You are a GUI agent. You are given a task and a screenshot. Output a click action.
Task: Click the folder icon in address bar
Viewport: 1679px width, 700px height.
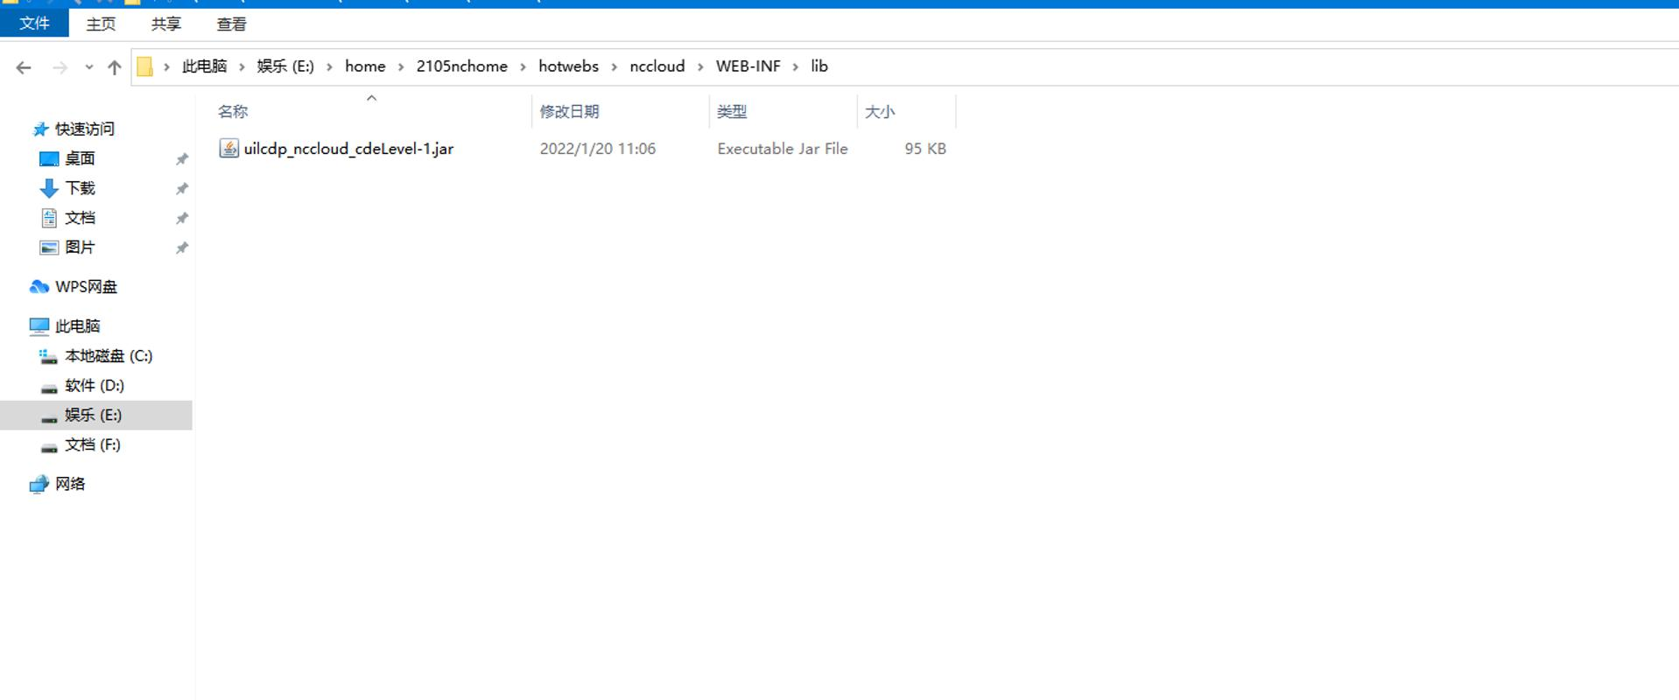[145, 66]
